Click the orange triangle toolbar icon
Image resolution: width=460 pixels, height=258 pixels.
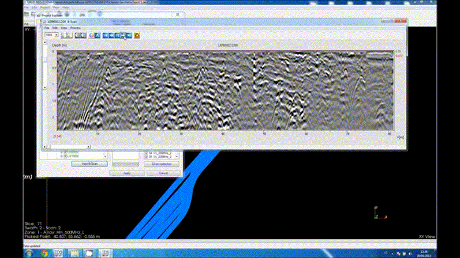pyautogui.click(x=137, y=36)
